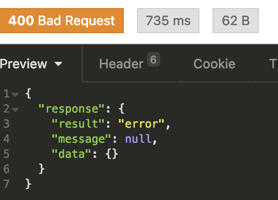Switch to the Cookie tab
The height and width of the screenshot is (200, 278).
point(215,64)
